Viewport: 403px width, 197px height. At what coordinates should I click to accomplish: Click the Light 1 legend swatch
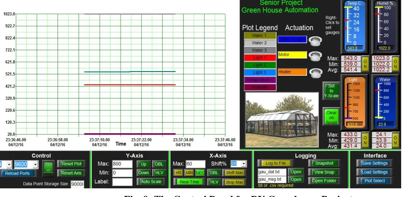point(260,58)
